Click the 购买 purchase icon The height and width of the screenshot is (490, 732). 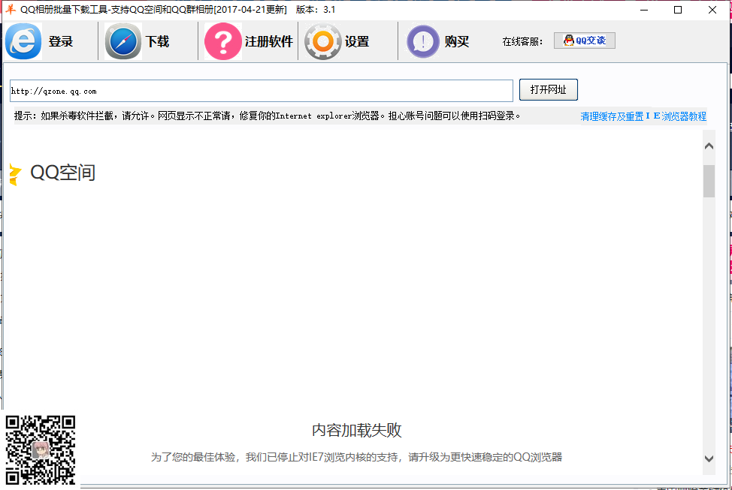tap(422, 41)
